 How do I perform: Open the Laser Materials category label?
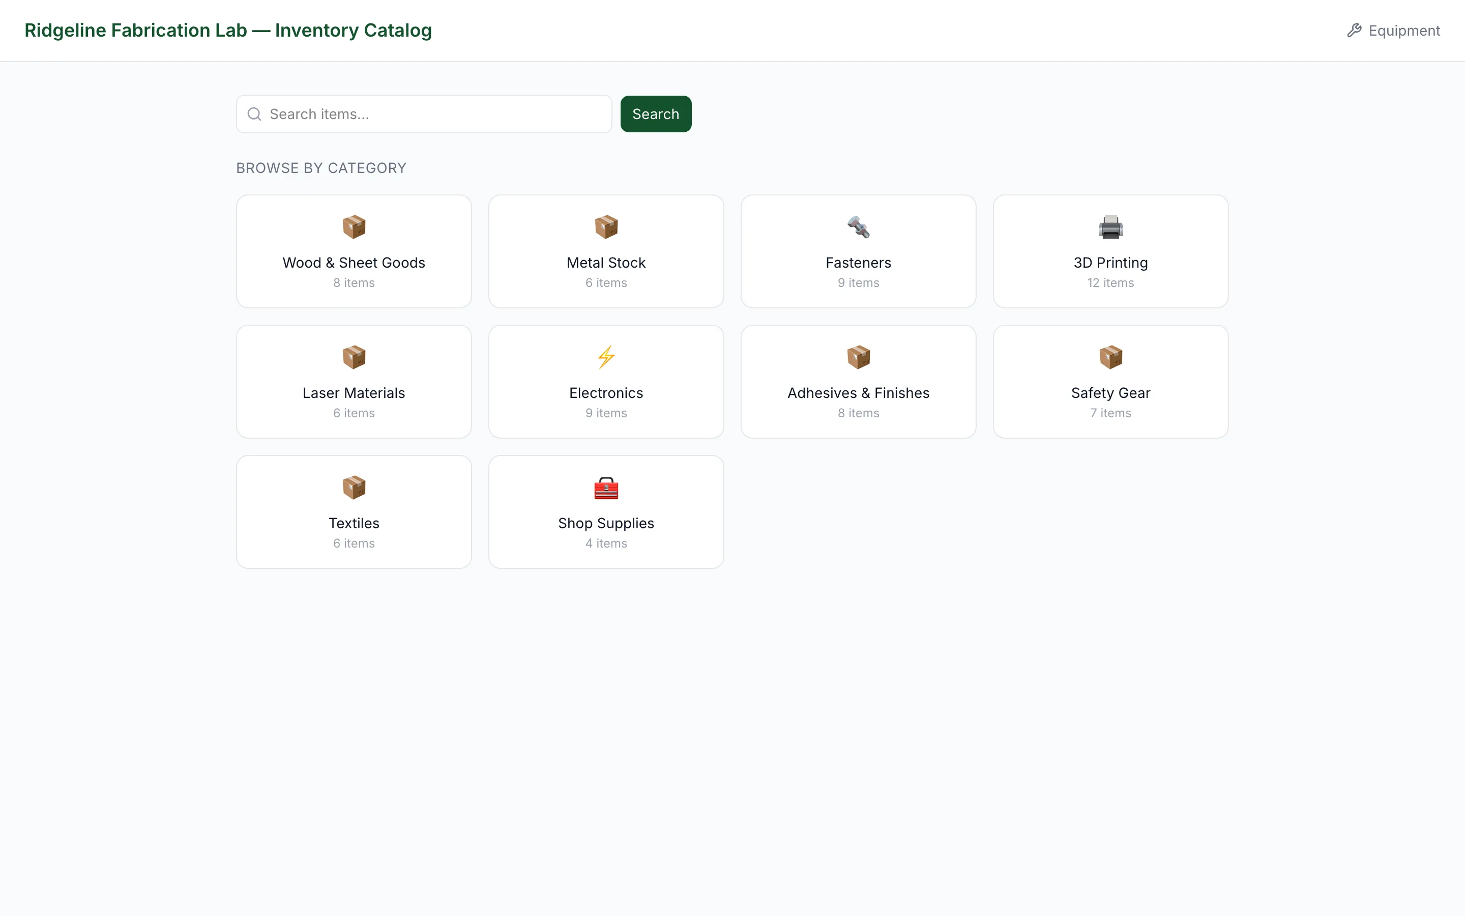tap(354, 392)
